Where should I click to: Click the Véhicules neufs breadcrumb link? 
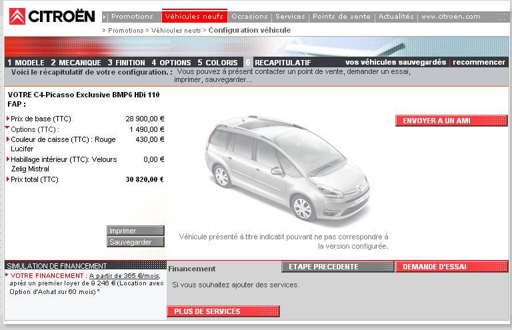tap(176, 31)
